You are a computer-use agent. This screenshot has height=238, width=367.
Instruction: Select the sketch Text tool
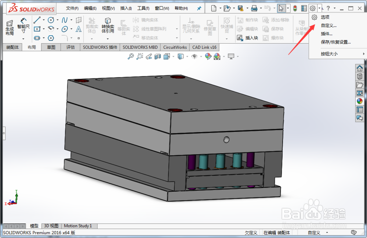point(79,29)
